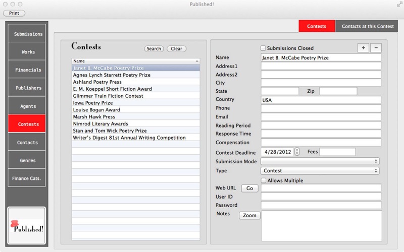Click the Print button
Screen dimensions: 404x252
pos(14,13)
